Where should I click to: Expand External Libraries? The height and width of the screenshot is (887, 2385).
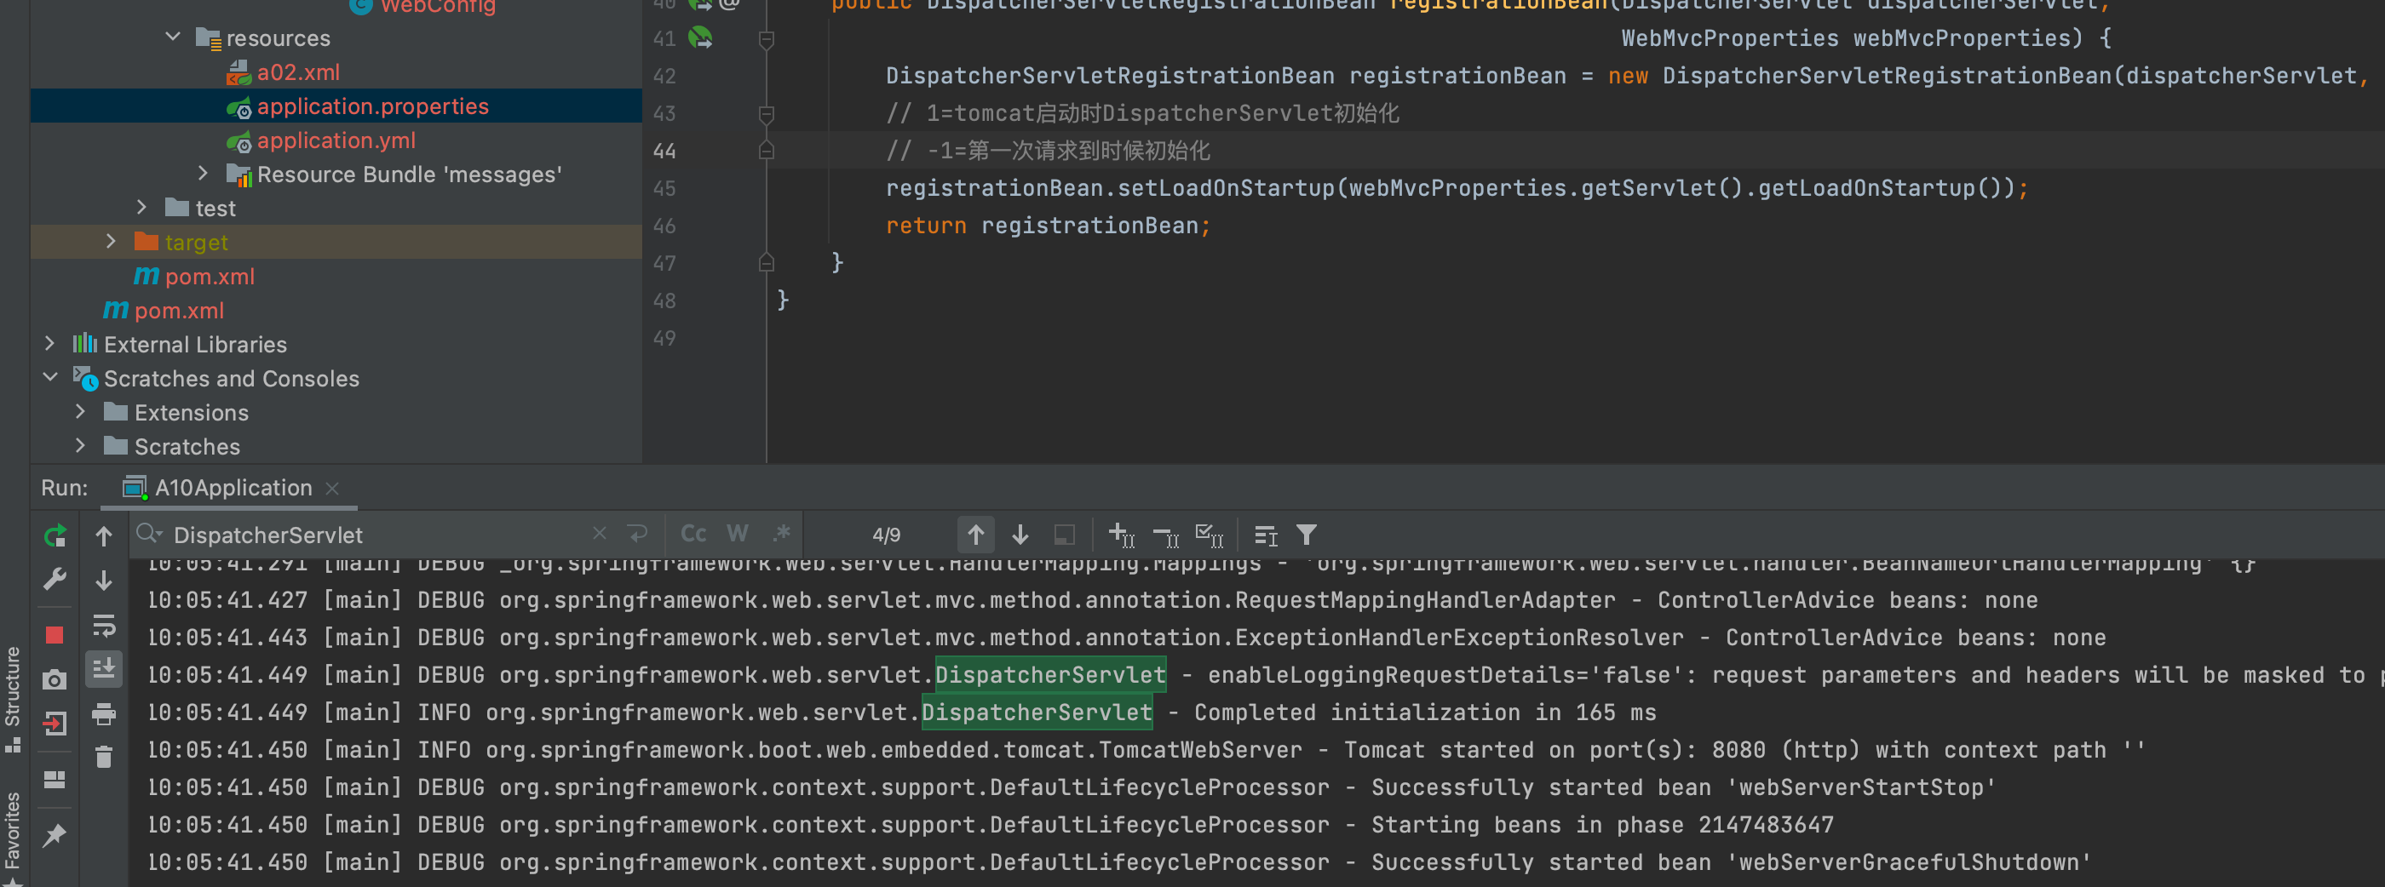(x=49, y=343)
